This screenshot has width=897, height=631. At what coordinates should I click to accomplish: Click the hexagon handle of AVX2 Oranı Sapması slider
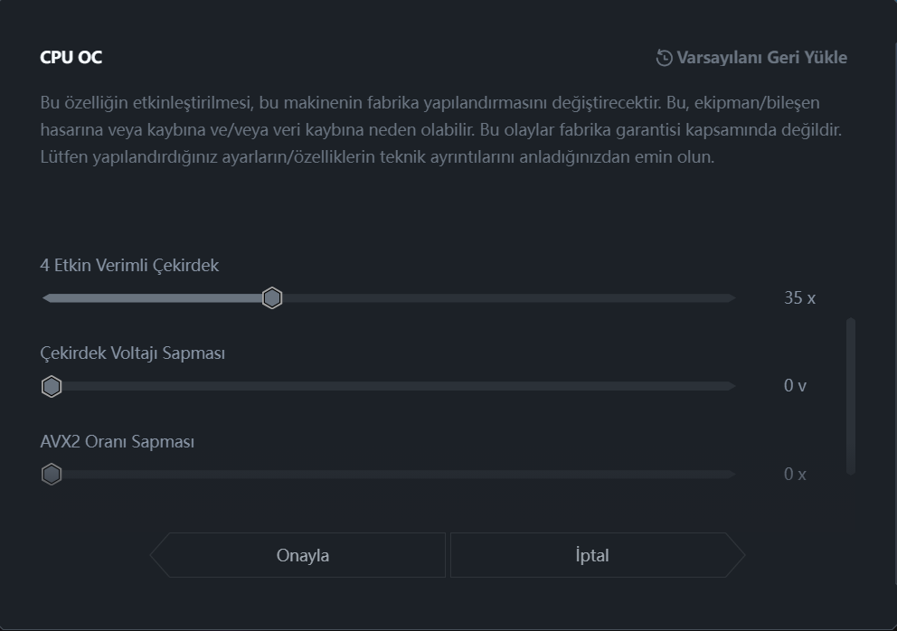(x=52, y=475)
